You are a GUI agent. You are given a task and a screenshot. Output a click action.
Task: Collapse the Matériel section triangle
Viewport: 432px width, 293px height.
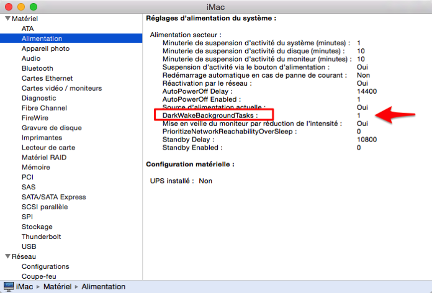coord(7,19)
